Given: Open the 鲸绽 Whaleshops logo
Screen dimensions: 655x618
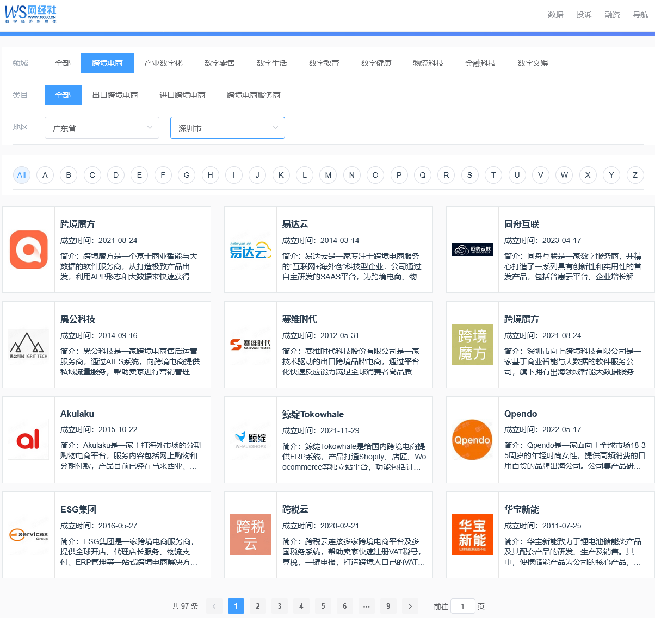Looking at the screenshot, I should click(x=250, y=440).
